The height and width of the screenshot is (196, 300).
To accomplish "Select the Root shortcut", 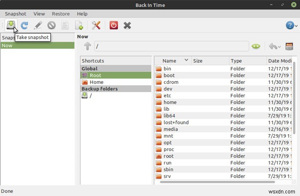I will point(116,75).
